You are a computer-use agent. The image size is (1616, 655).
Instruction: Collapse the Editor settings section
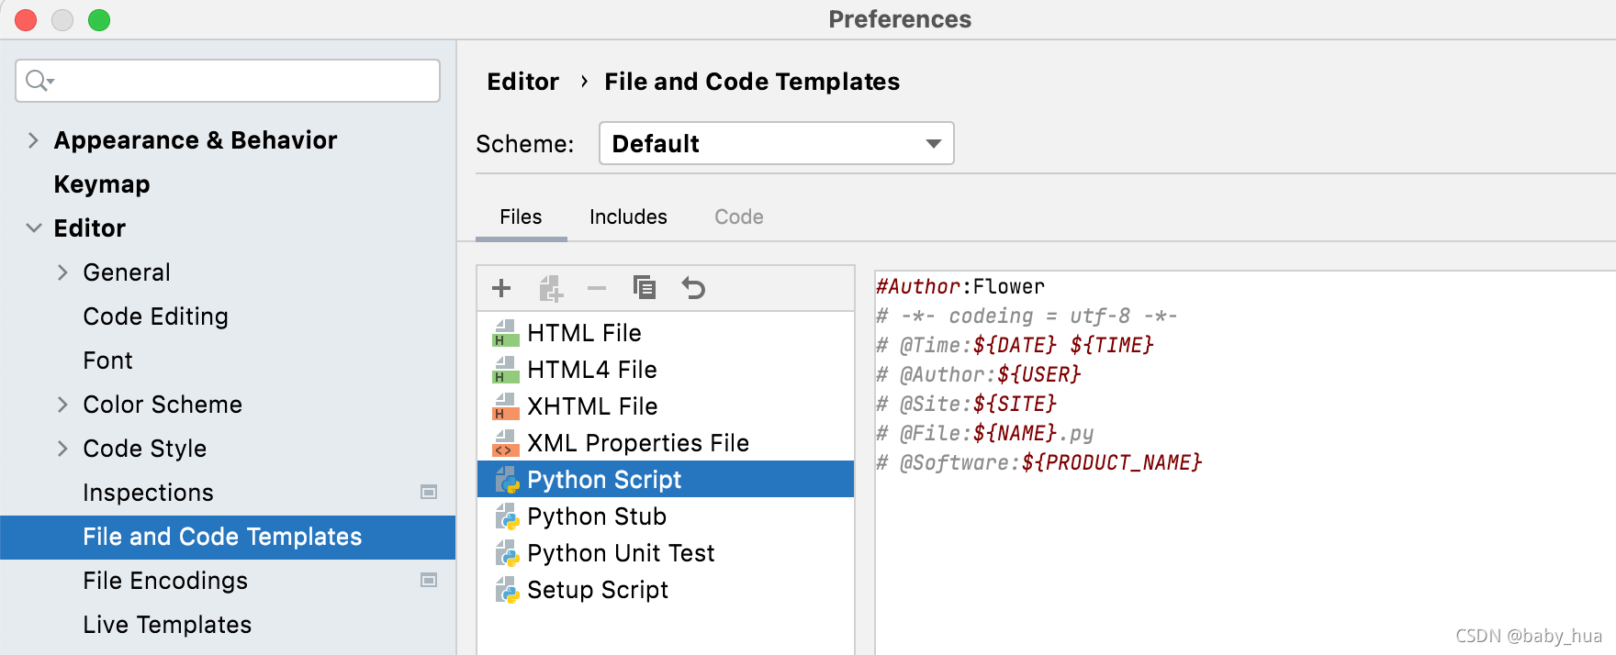click(34, 228)
